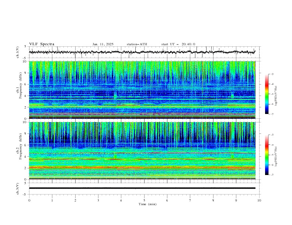The height and width of the screenshot is (225, 292).
Task: Click the 'ch.1(V)' axis label
Action: click(18, 52)
